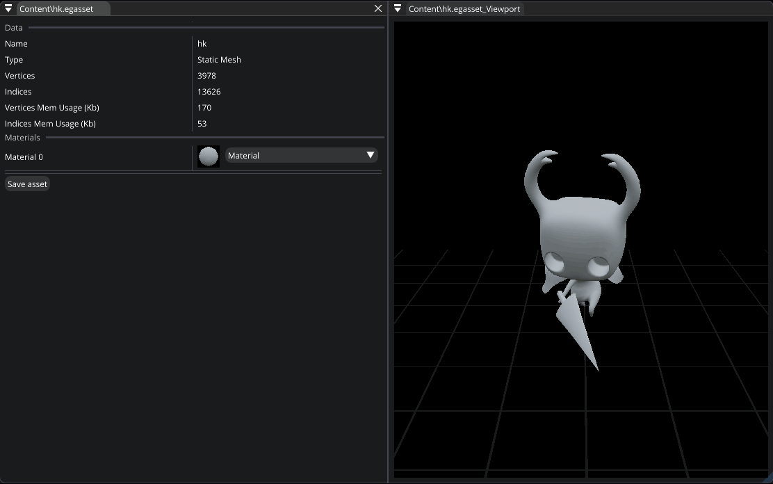This screenshot has width=773, height=484.
Task: Click the Save asset button
Action: (x=27, y=184)
